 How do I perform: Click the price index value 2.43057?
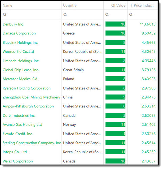148,161
